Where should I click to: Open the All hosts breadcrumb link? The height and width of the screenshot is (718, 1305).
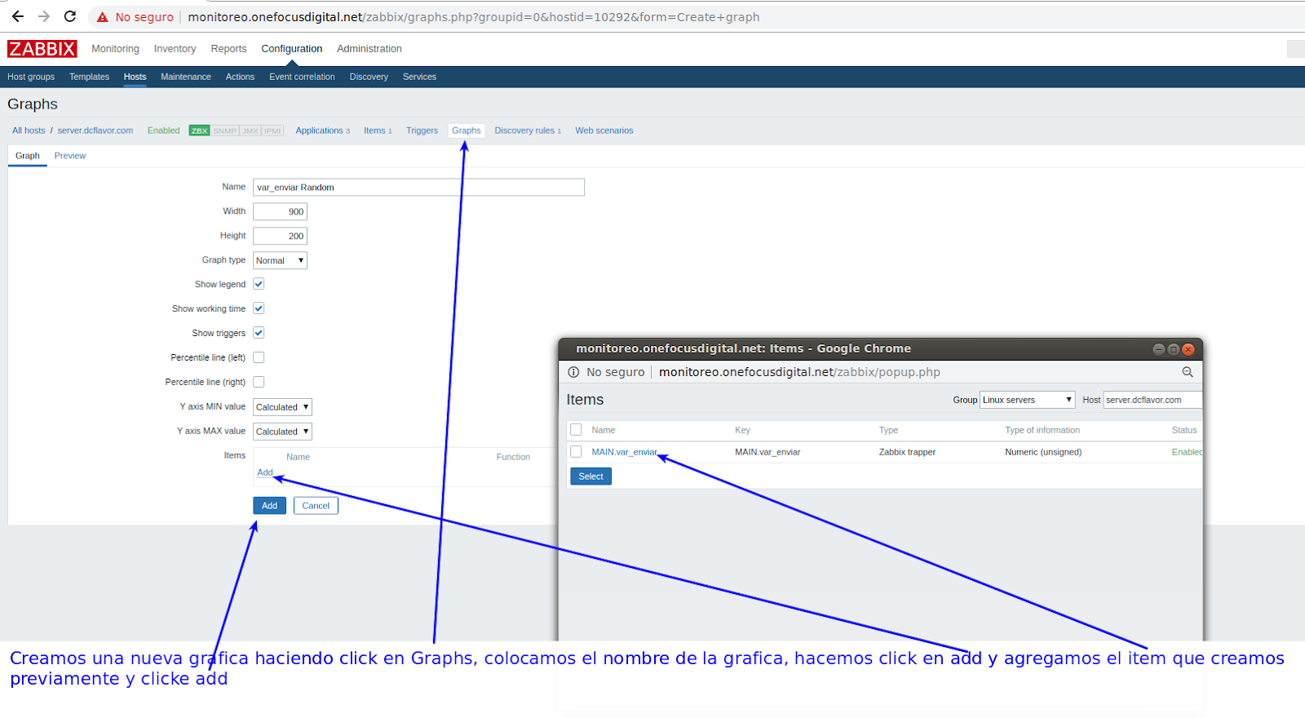tap(29, 131)
